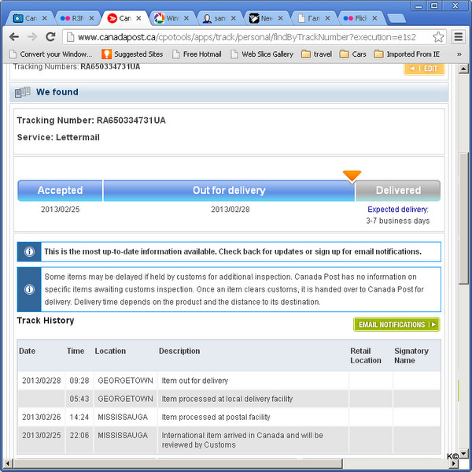The image size is (472, 472).
Task: Bookmark this page with the star icon
Action: tap(438, 37)
